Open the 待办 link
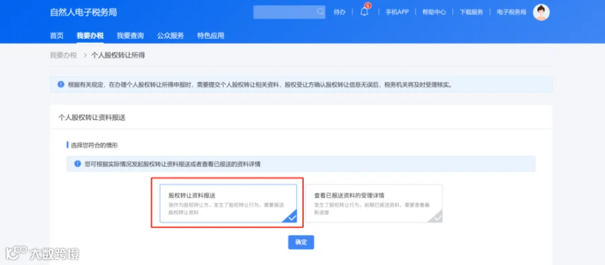The image size is (605, 265). (x=339, y=12)
